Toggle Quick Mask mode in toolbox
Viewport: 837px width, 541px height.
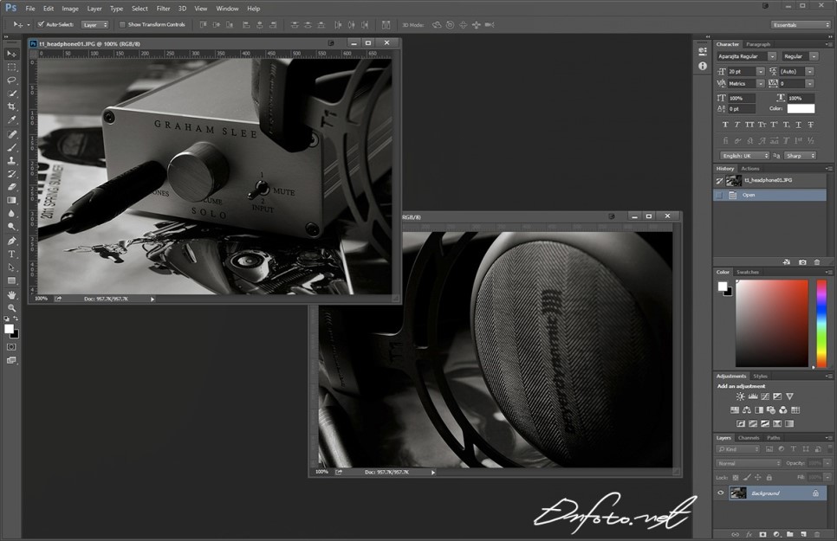[x=11, y=347]
